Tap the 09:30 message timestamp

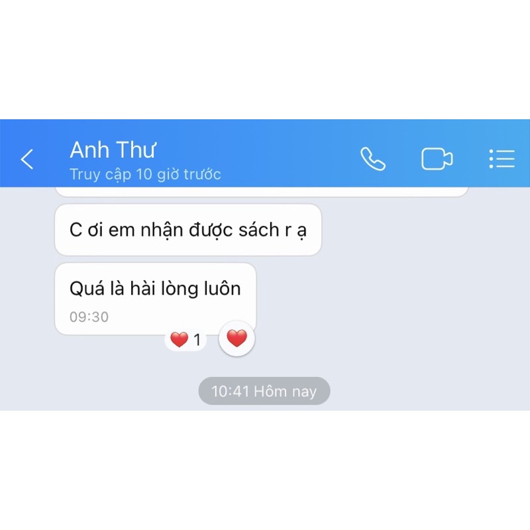(89, 317)
